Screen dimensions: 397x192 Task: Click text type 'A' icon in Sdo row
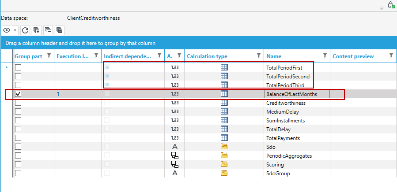(x=175, y=147)
